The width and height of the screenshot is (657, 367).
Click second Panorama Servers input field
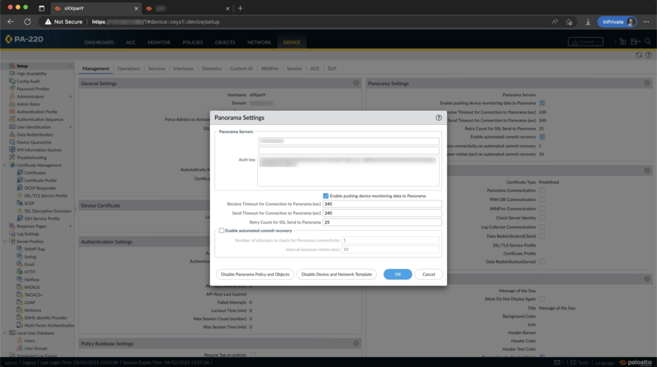(x=348, y=151)
